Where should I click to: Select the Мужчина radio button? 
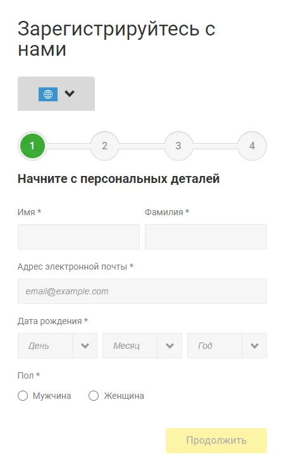(23, 396)
